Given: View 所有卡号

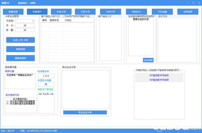Looking at the screenshot, I should pos(61,12).
